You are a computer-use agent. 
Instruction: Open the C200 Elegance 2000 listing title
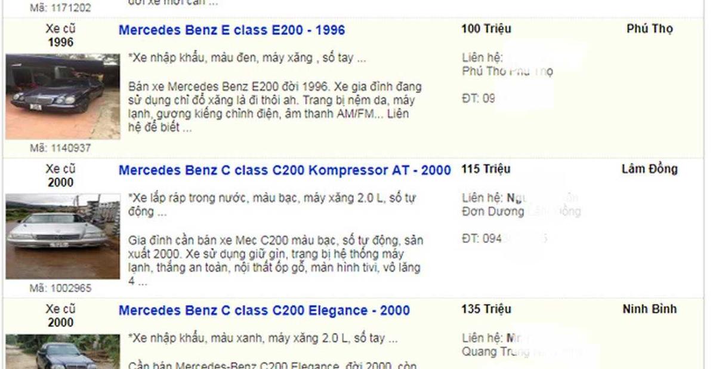pyautogui.click(x=264, y=311)
